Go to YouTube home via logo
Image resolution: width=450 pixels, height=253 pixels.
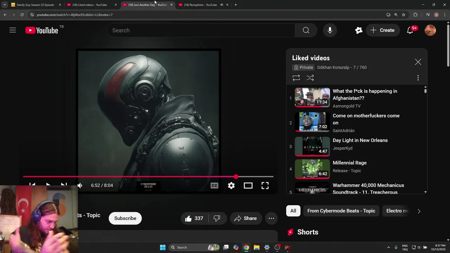[x=42, y=30]
